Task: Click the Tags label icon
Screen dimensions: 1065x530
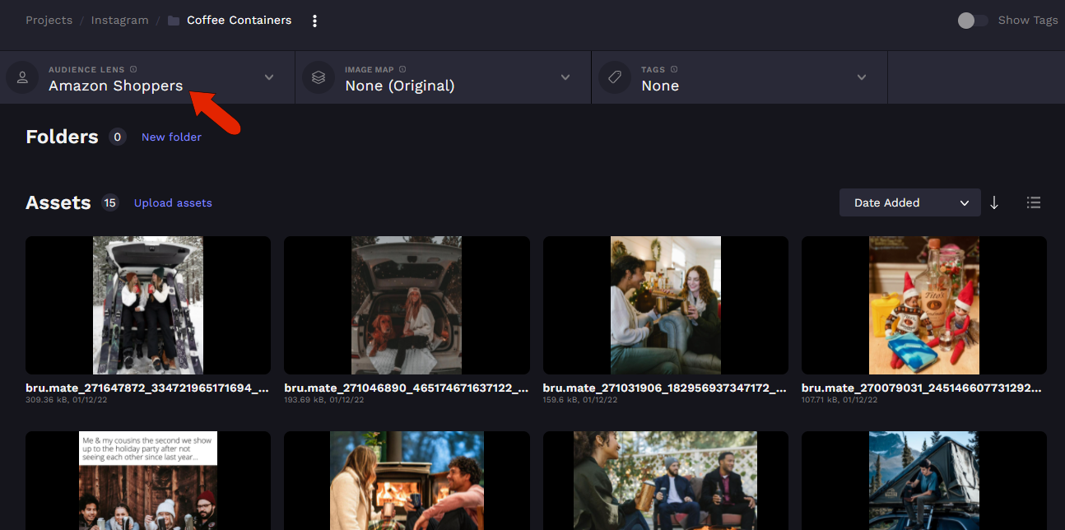Action: click(615, 77)
